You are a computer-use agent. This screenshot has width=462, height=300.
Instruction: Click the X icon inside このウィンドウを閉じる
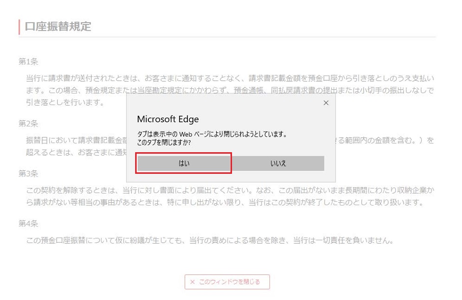[193, 282]
